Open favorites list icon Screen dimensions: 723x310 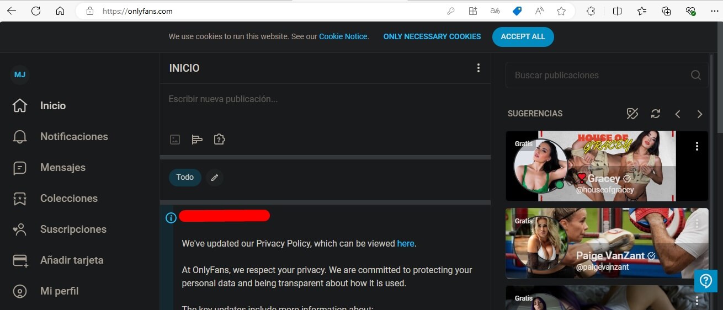pos(642,11)
